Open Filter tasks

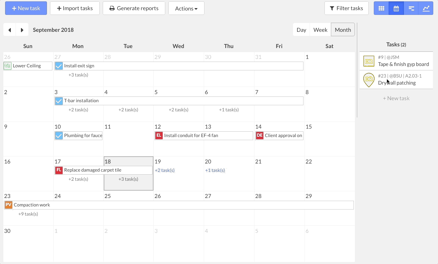point(346,8)
